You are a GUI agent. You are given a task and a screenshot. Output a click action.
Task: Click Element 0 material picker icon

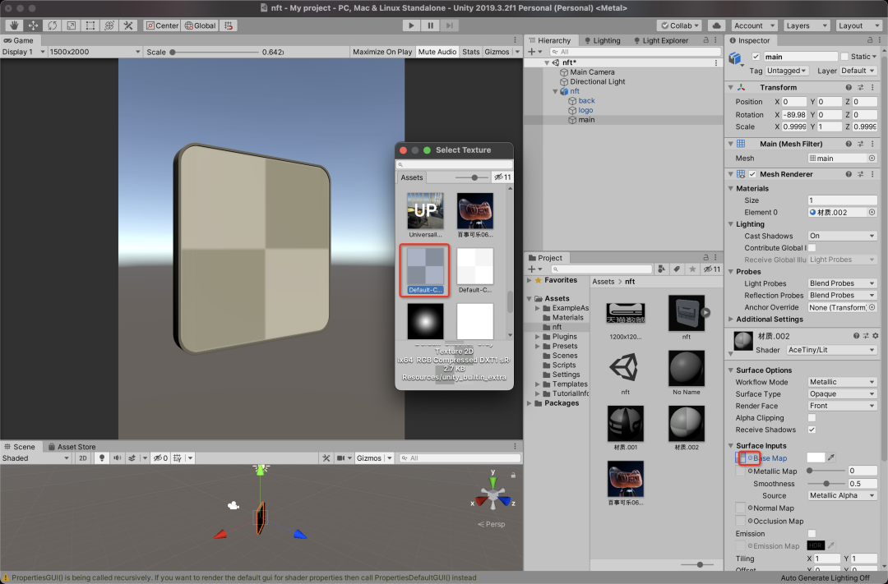(872, 212)
